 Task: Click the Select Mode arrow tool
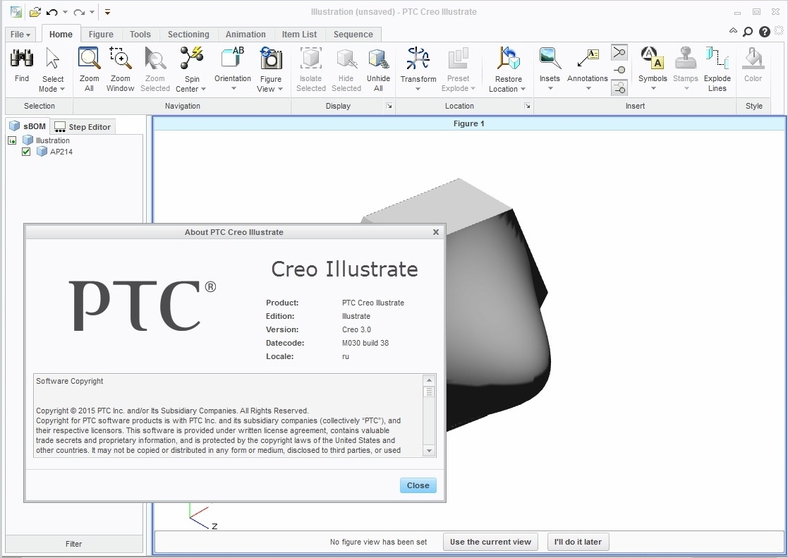52,59
